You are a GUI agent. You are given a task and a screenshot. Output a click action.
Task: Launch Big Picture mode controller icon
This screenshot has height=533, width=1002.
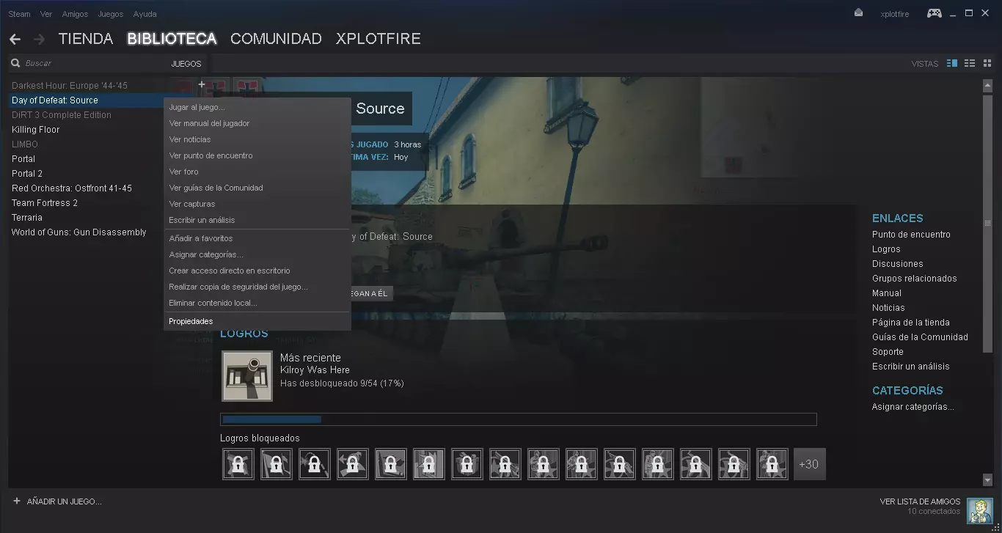click(x=934, y=13)
